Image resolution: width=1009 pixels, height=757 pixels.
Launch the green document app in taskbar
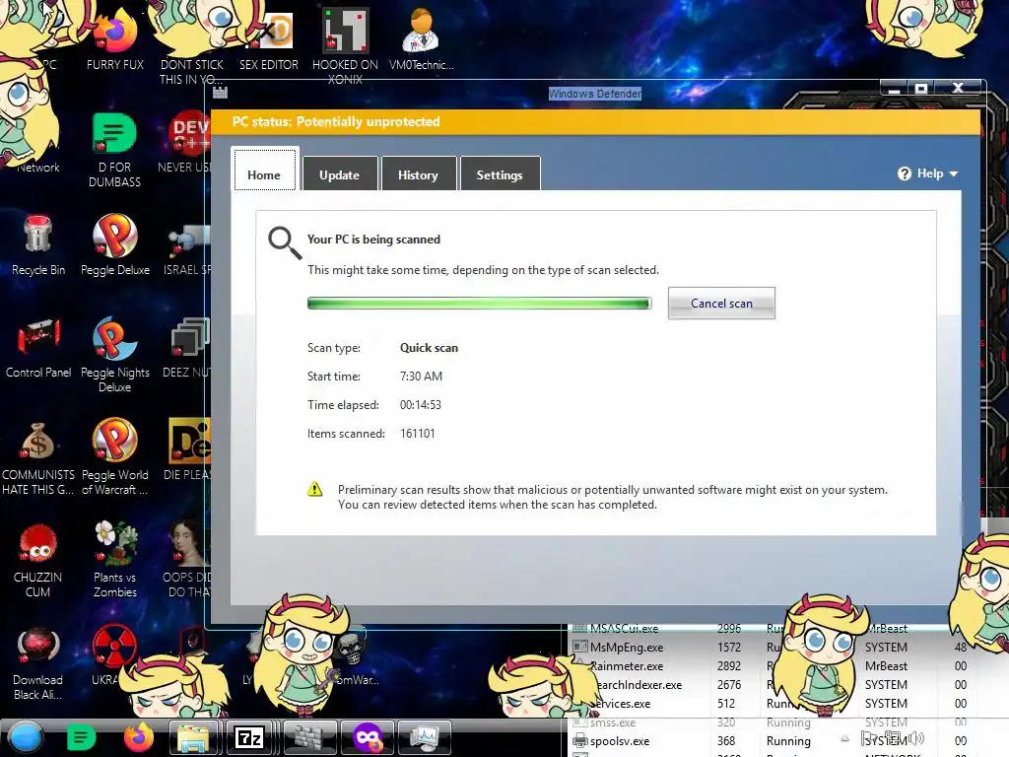(x=81, y=737)
